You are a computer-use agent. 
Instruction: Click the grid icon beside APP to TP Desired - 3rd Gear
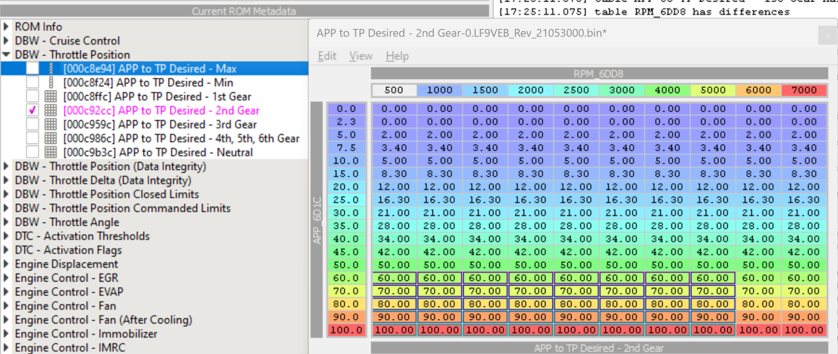(51, 124)
